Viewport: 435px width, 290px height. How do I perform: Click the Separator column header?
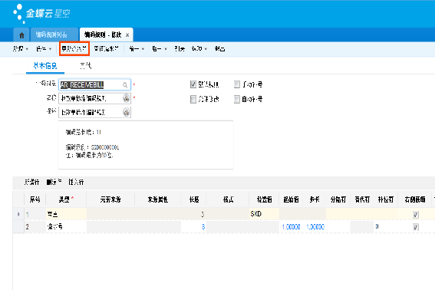(338, 199)
